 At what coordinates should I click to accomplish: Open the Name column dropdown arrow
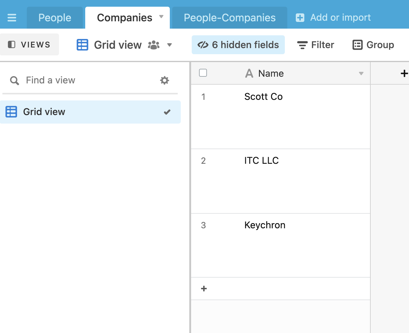[361, 73]
